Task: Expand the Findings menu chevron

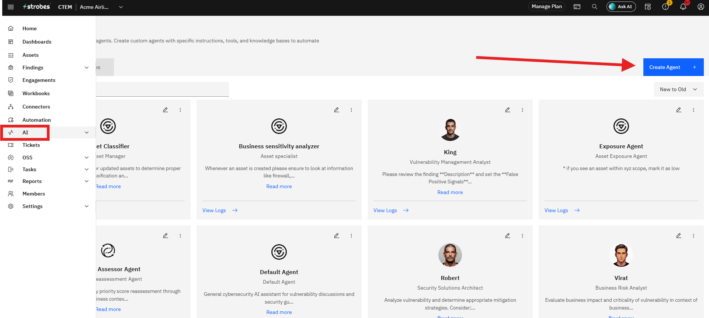Action: pyautogui.click(x=87, y=68)
